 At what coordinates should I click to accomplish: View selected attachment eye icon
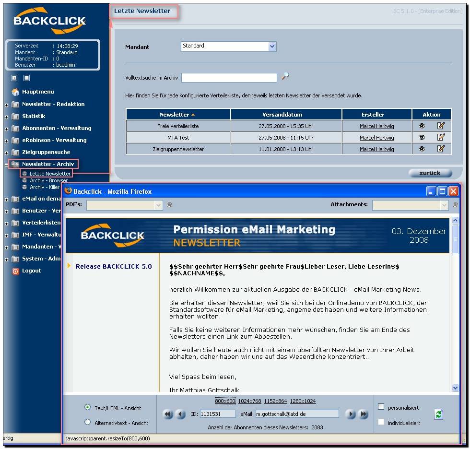coord(455,205)
